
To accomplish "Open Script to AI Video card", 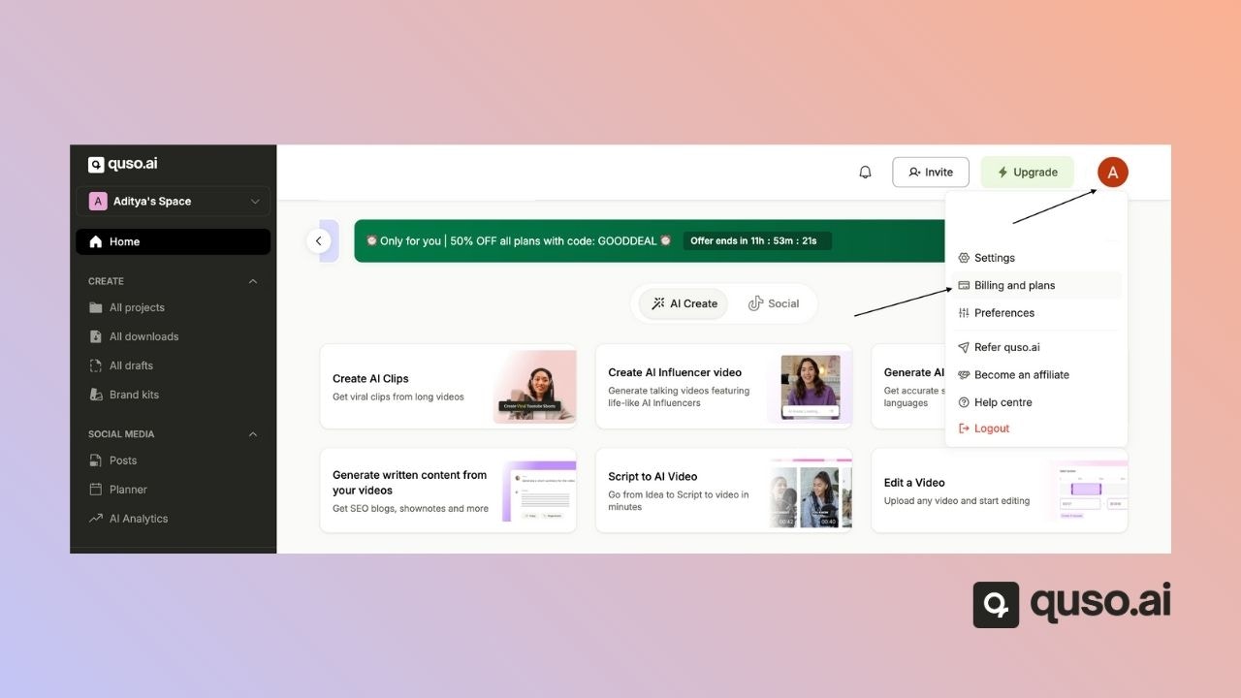I will pos(724,491).
